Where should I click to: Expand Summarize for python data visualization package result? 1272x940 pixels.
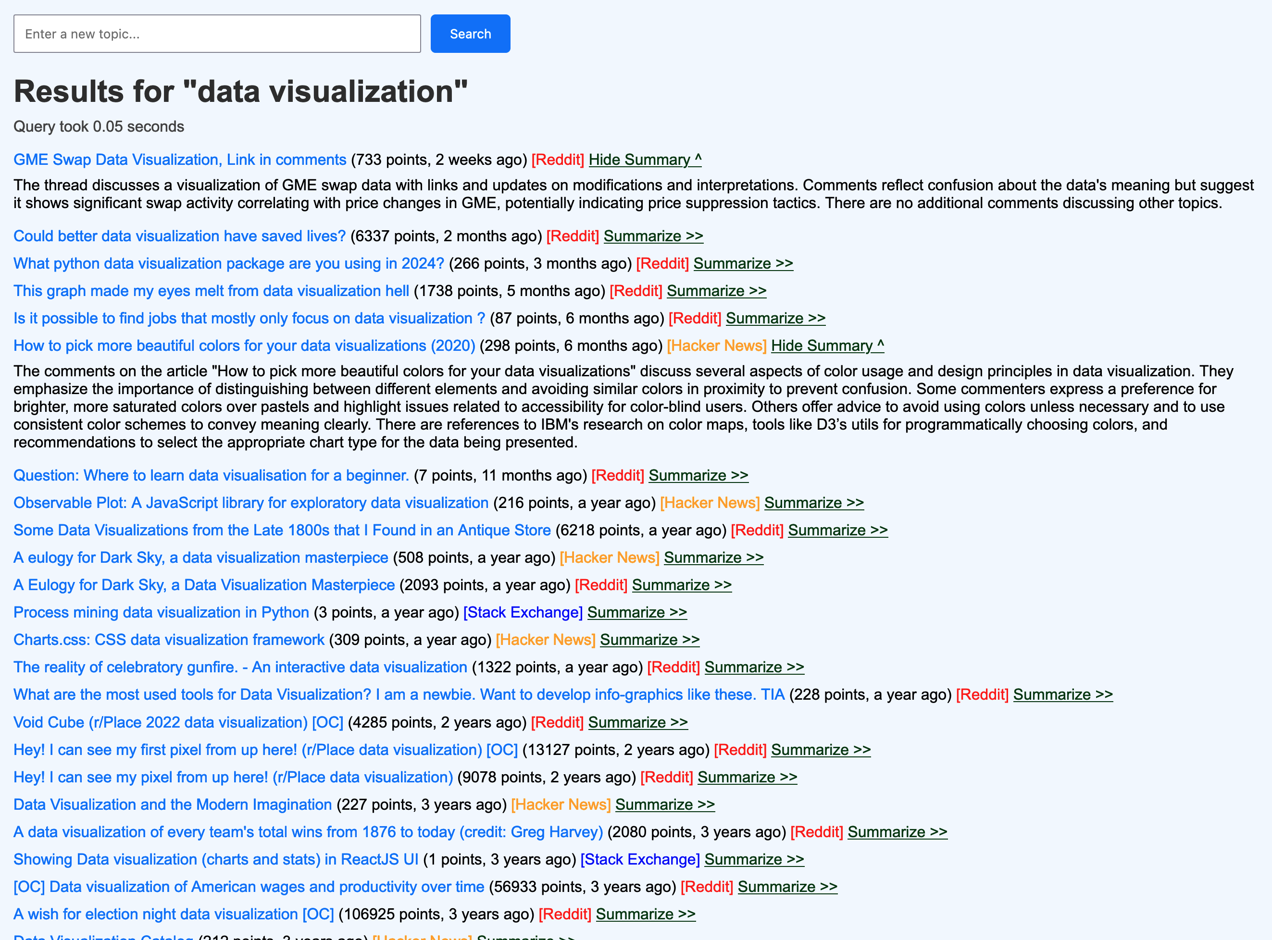click(743, 263)
